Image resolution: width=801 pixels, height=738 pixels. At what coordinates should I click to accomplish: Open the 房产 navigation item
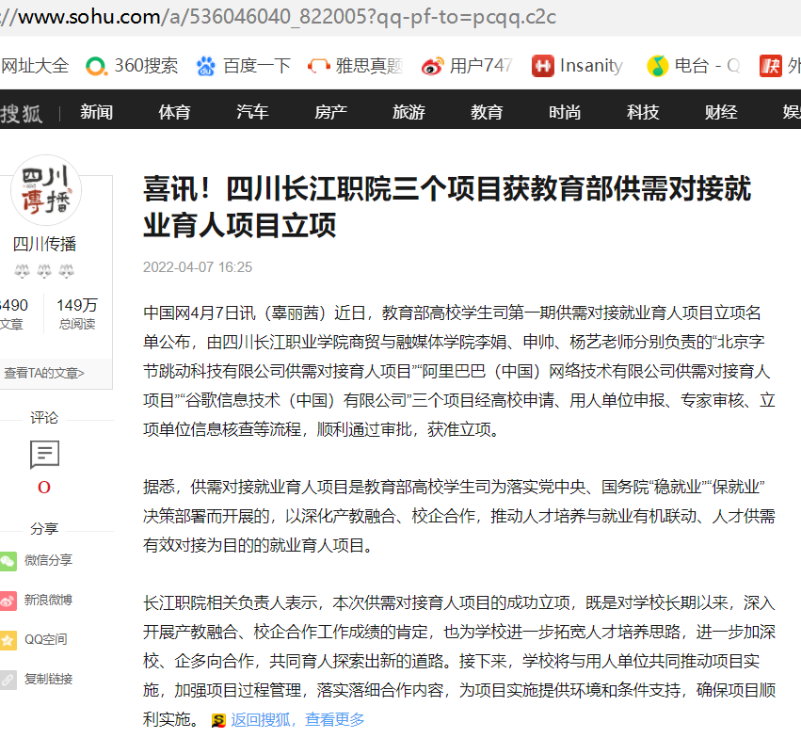[x=330, y=112]
